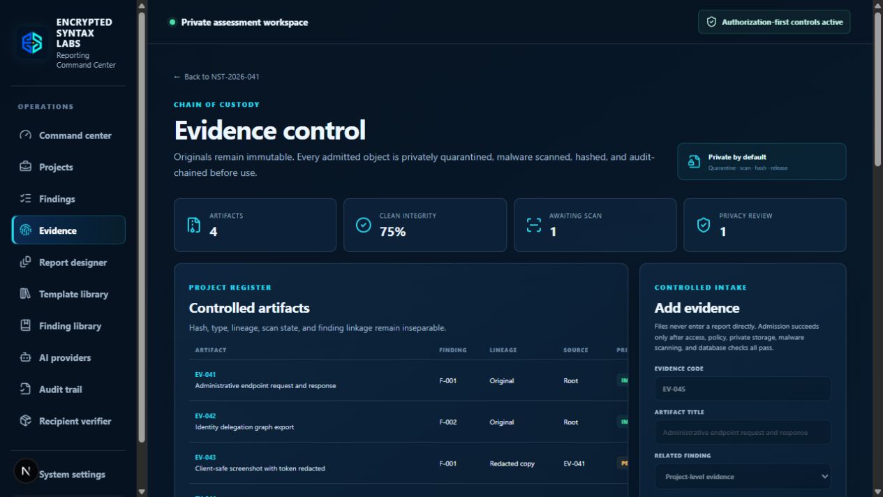
Task: Click 'Administrative endpoint request and response' row text
Action: pyautogui.click(x=265, y=386)
